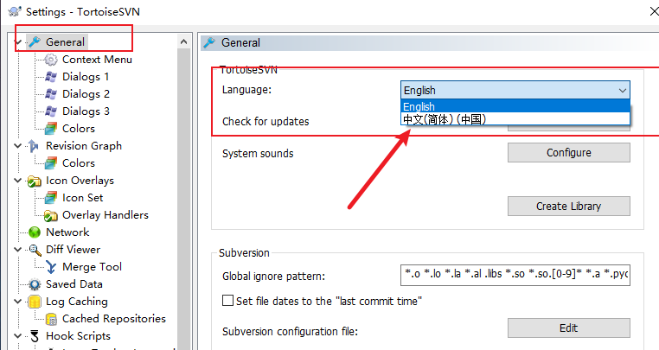Close the Settings window

click(654, 11)
